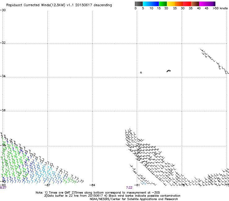Click the -87 longitude axis label
Viewport: 229px width, 201px height.
tap(47, 185)
